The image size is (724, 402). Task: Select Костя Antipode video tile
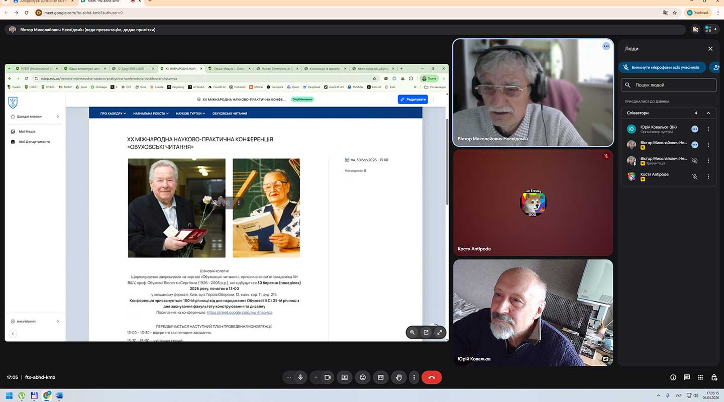533,203
